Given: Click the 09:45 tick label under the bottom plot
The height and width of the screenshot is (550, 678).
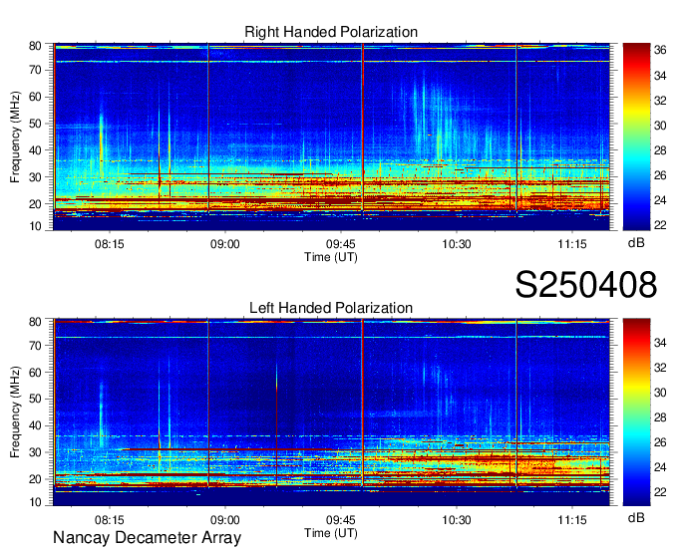Looking at the screenshot, I should (x=341, y=520).
